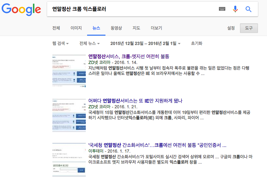Click source line ZD넷 코리아 - 2016. 1. 21.
This screenshot has width=267, height=180.
[113, 107]
